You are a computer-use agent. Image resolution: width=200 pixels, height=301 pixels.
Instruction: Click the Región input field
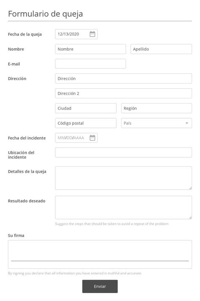tap(157, 108)
